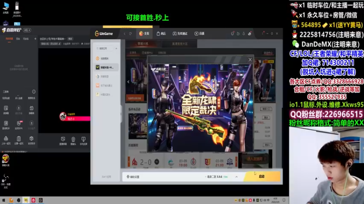Image resolution: width=364 pixels, height=204 pixels.
Task: Switch to 穿越火线 game tab
Action: 143,44
